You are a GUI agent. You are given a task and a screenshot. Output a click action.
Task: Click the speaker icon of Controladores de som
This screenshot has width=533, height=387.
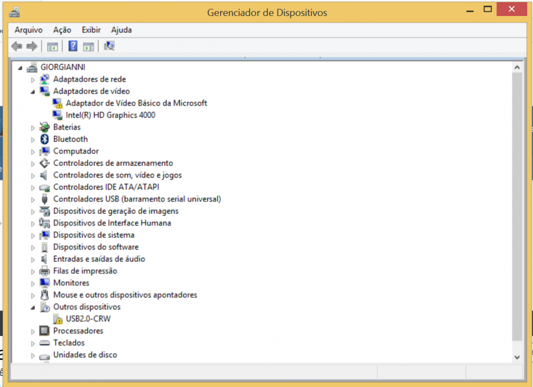pos(44,175)
